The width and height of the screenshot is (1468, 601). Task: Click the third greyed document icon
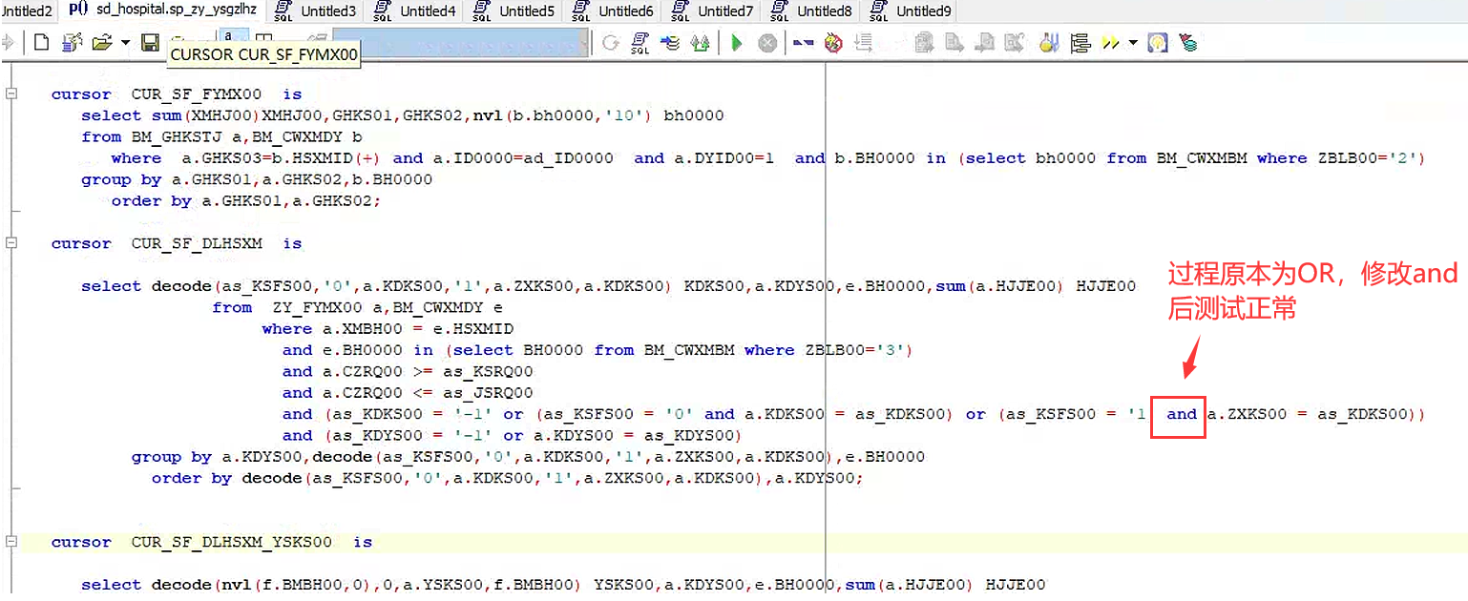[984, 43]
